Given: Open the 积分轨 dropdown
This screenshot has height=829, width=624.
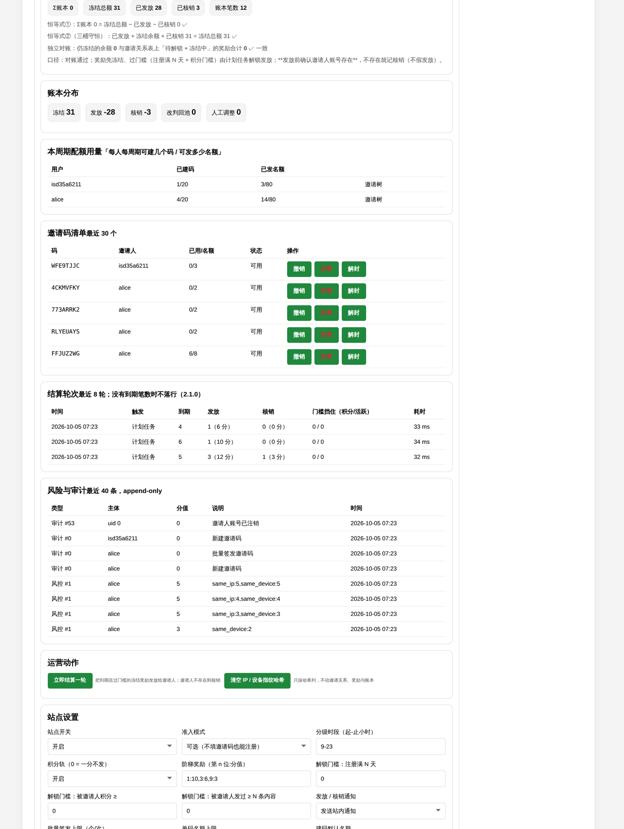Looking at the screenshot, I should pos(112,779).
